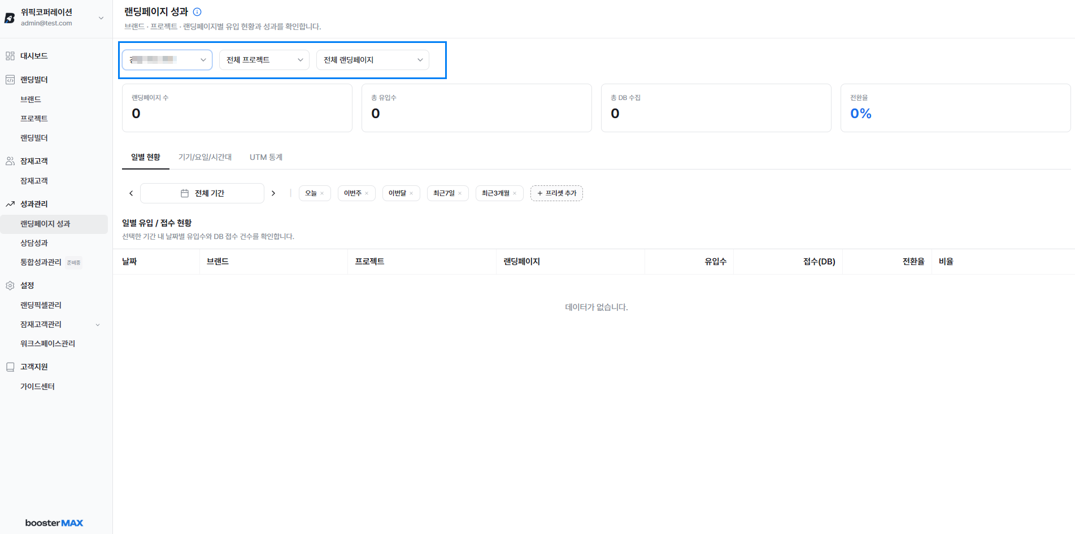The width and height of the screenshot is (1075, 534).
Task: Open the 전체 랜딩페이지 dropdown
Action: (x=373, y=60)
